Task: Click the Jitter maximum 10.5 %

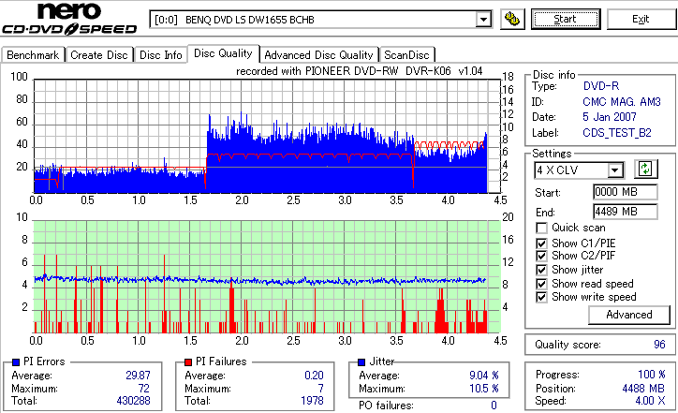Action: click(484, 389)
